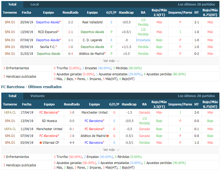221x170 pixels.
Task: Click Empatada in C. D. Leganés row
Action: pos(143,40)
